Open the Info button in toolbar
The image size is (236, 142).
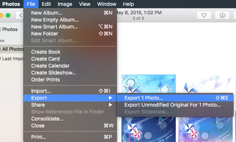coord(222,15)
